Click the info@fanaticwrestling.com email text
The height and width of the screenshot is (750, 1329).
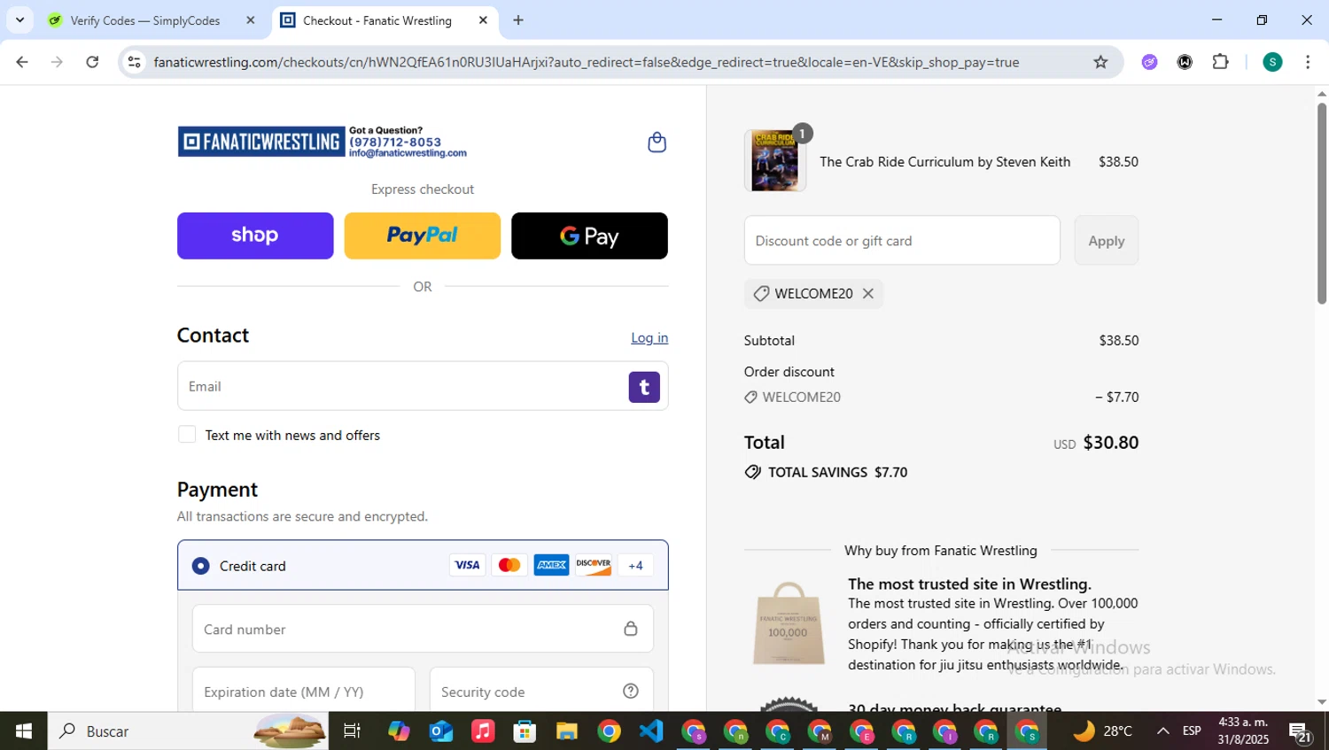pos(408,153)
